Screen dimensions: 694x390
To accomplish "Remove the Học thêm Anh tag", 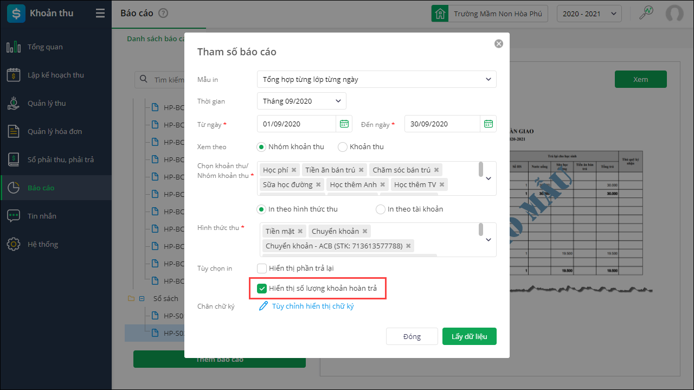I will point(382,184).
